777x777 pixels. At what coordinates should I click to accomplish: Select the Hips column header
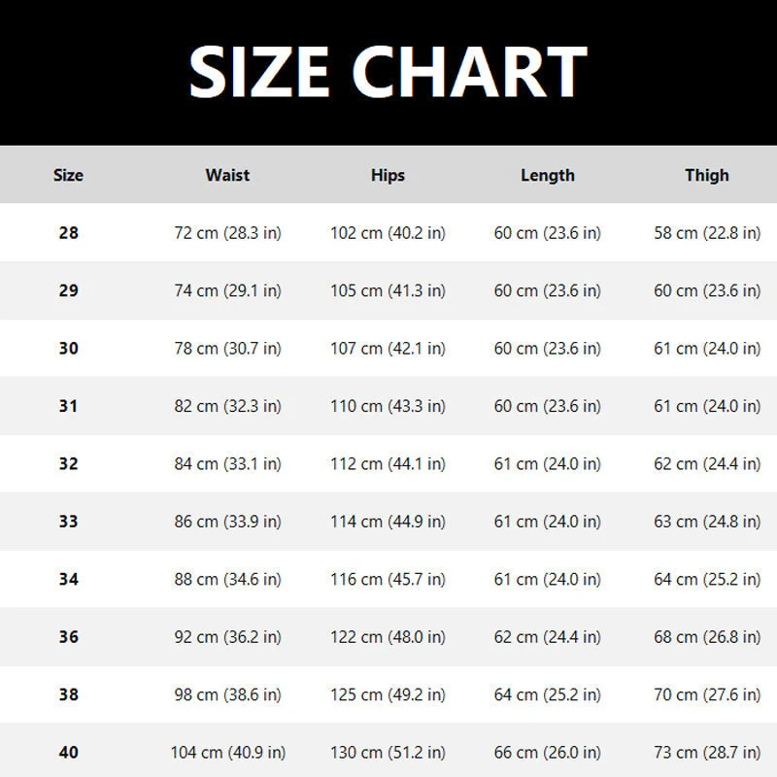tap(388, 175)
